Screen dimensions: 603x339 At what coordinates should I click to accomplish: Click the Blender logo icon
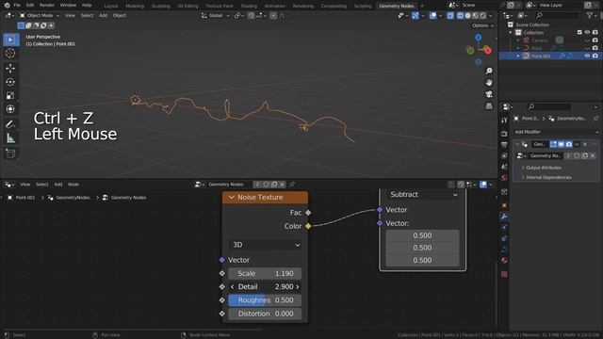coord(7,6)
